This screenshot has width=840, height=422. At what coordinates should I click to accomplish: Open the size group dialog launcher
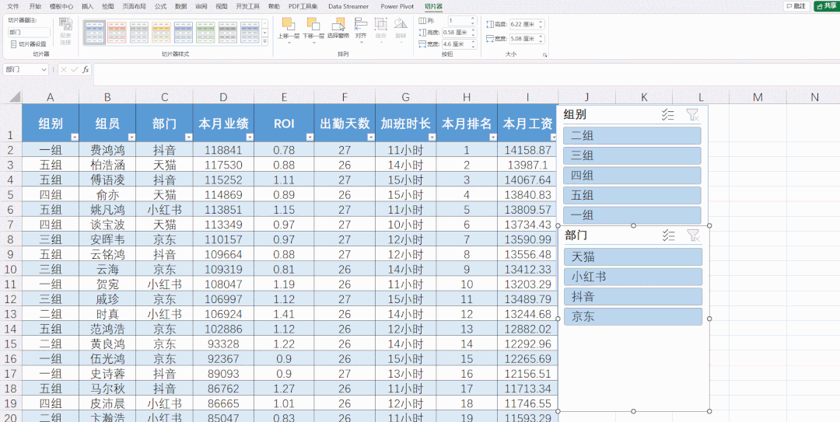click(544, 55)
